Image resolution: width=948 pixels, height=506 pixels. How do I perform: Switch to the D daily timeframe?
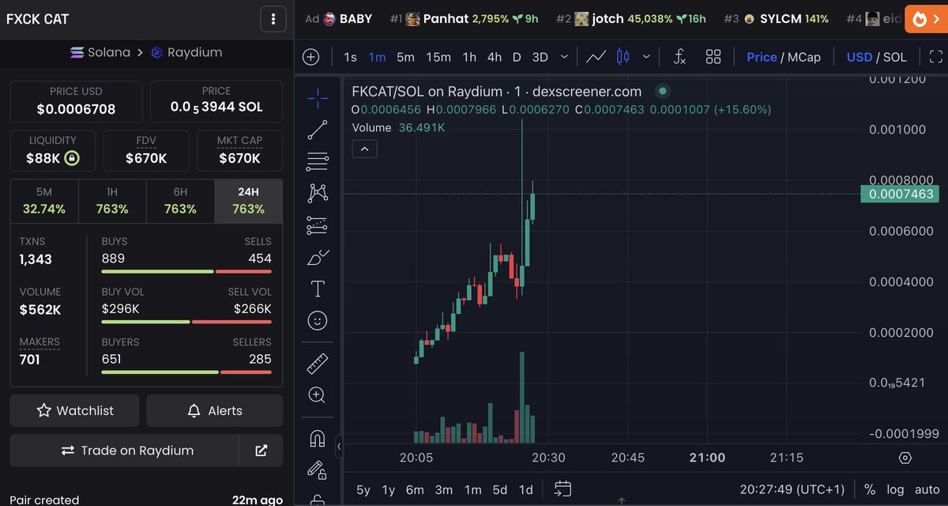[x=517, y=57]
